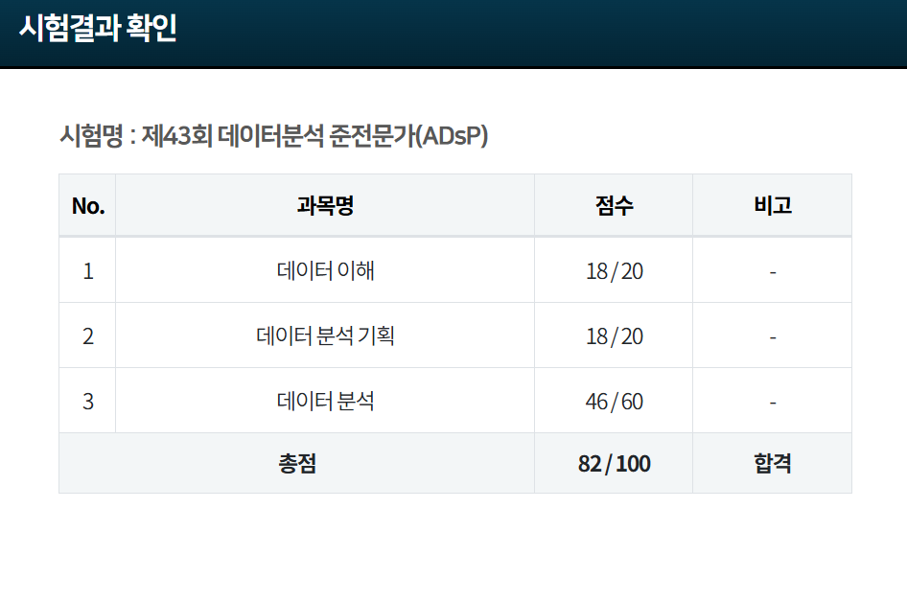Screen dimensions: 907x601
Task: Select the row number '1' cell
Action: [88, 270]
